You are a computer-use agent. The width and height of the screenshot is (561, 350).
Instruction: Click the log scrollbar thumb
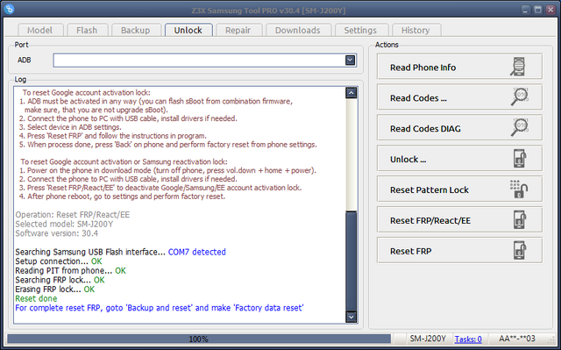(352, 261)
